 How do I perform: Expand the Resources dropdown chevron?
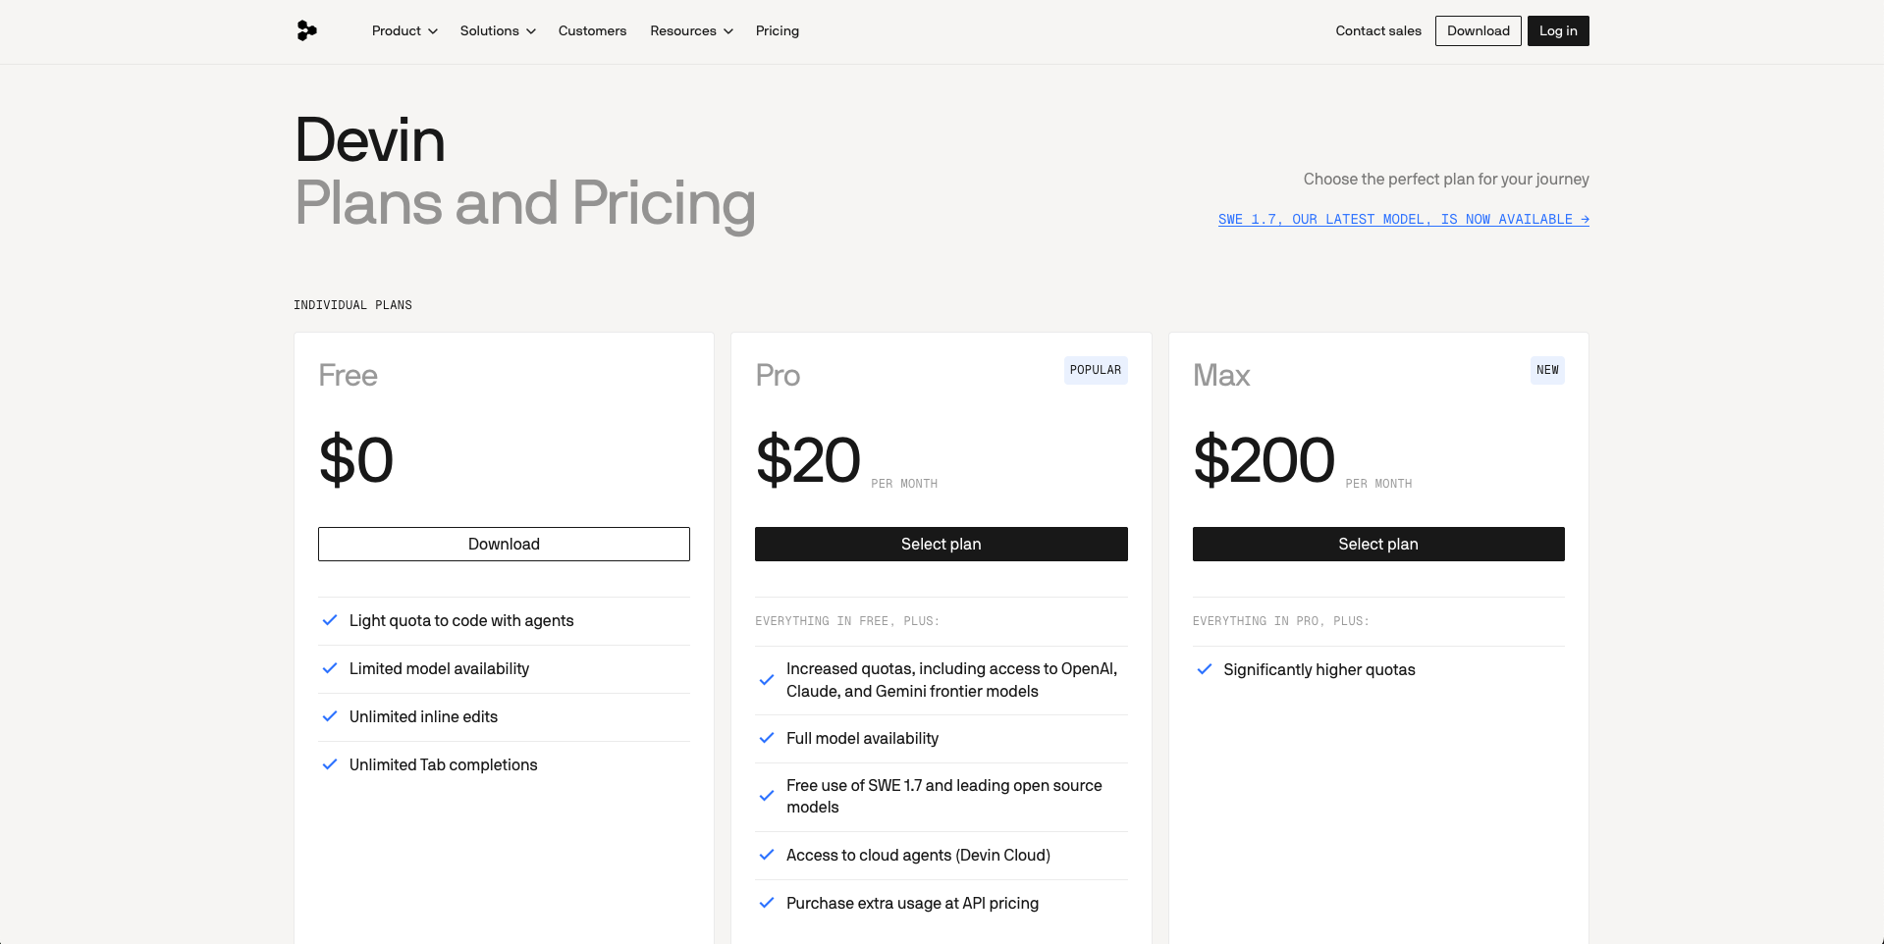click(728, 31)
